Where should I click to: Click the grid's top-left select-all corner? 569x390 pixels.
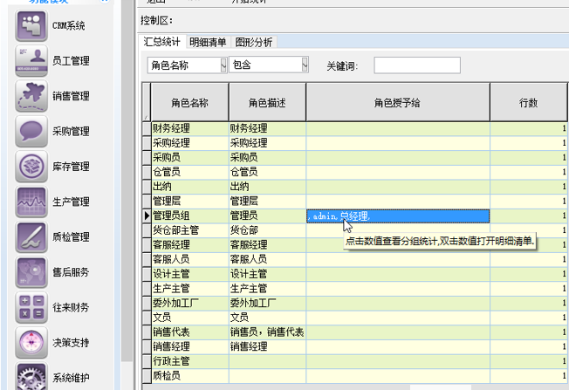point(147,102)
